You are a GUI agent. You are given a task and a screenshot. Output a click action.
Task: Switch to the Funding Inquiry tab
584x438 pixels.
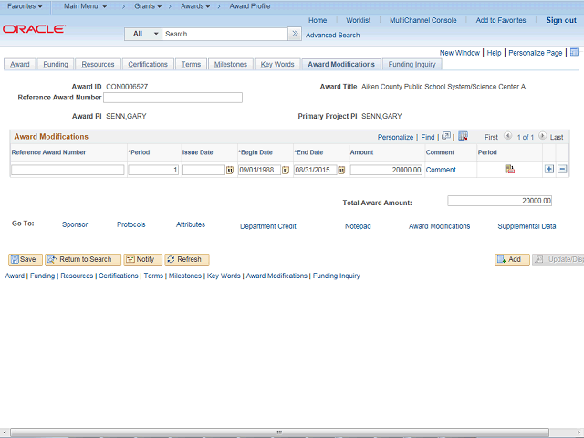[412, 65]
